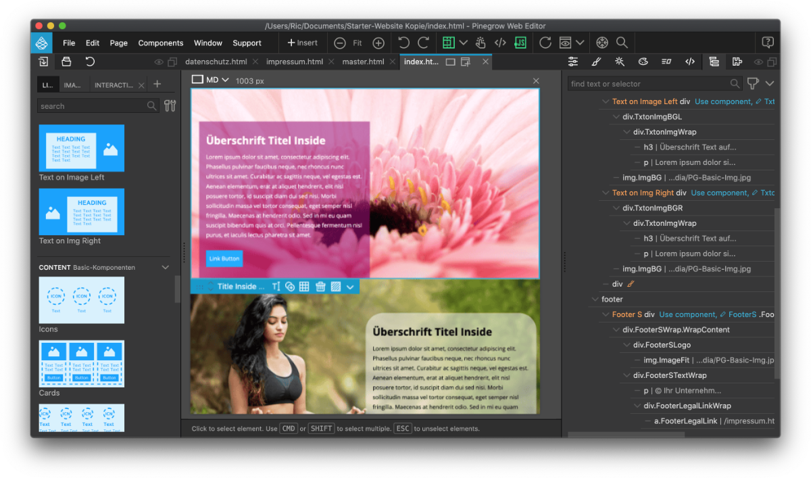The height and width of the screenshot is (478, 811).
Task: Open the tree structure panel icon
Action: coord(713,62)
